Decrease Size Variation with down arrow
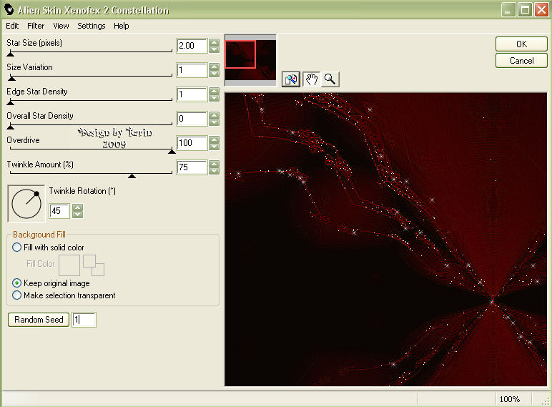Image resolution: width=552 pixels, height=407 pixels. [x=214, y=74]
